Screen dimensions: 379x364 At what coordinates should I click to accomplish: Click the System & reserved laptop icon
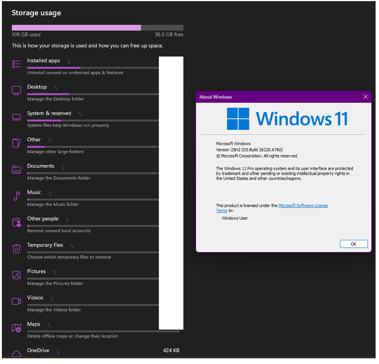[x=16, y=117]
